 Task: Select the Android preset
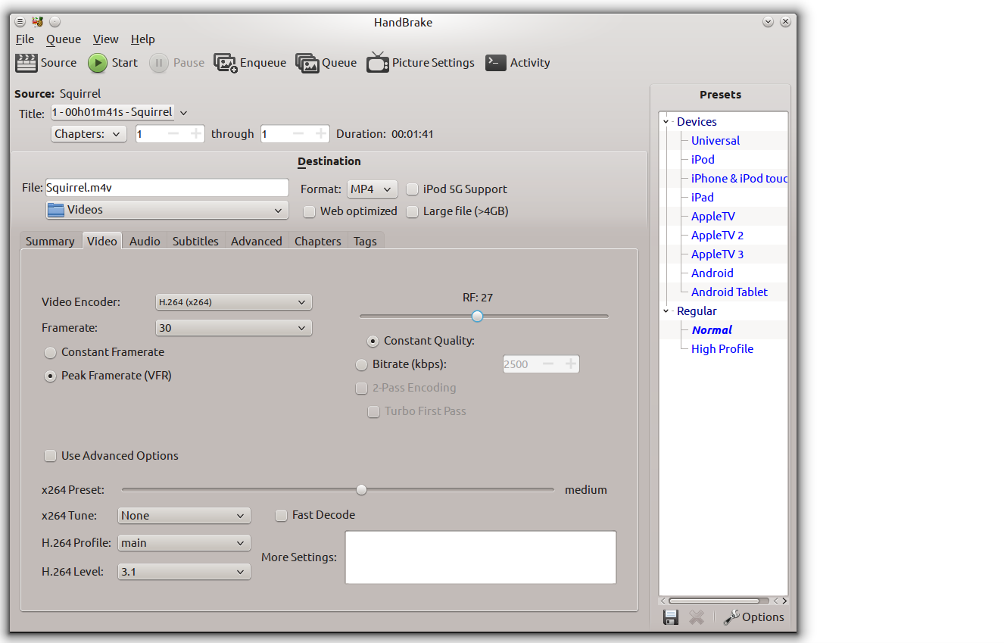[x=712, y=273]
